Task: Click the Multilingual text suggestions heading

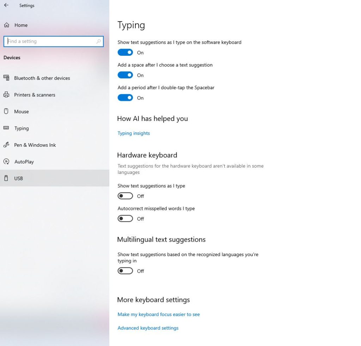Action: 161,239
